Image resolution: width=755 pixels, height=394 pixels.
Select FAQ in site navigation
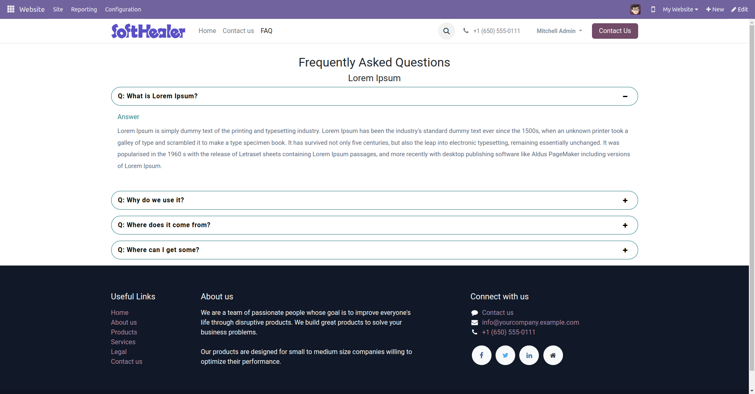[266, 31]
